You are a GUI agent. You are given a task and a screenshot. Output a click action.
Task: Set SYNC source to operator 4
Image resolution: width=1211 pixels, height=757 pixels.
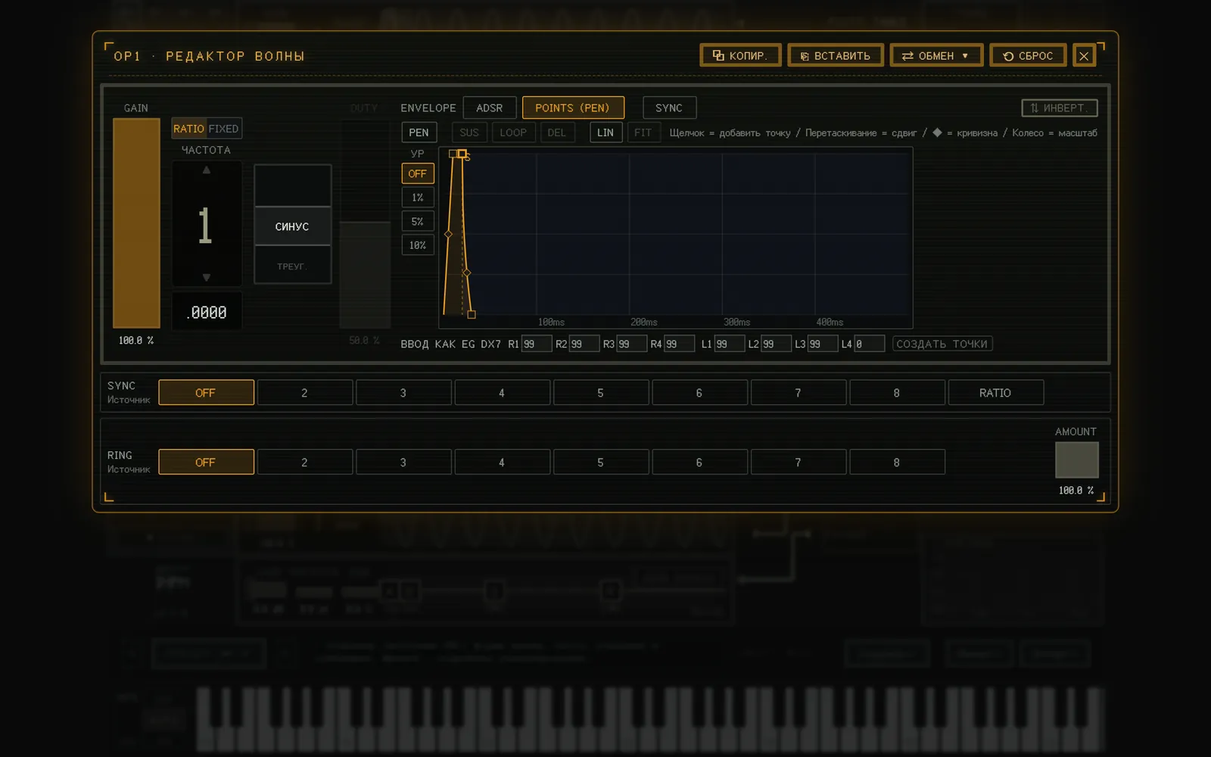tap(502, 393)
